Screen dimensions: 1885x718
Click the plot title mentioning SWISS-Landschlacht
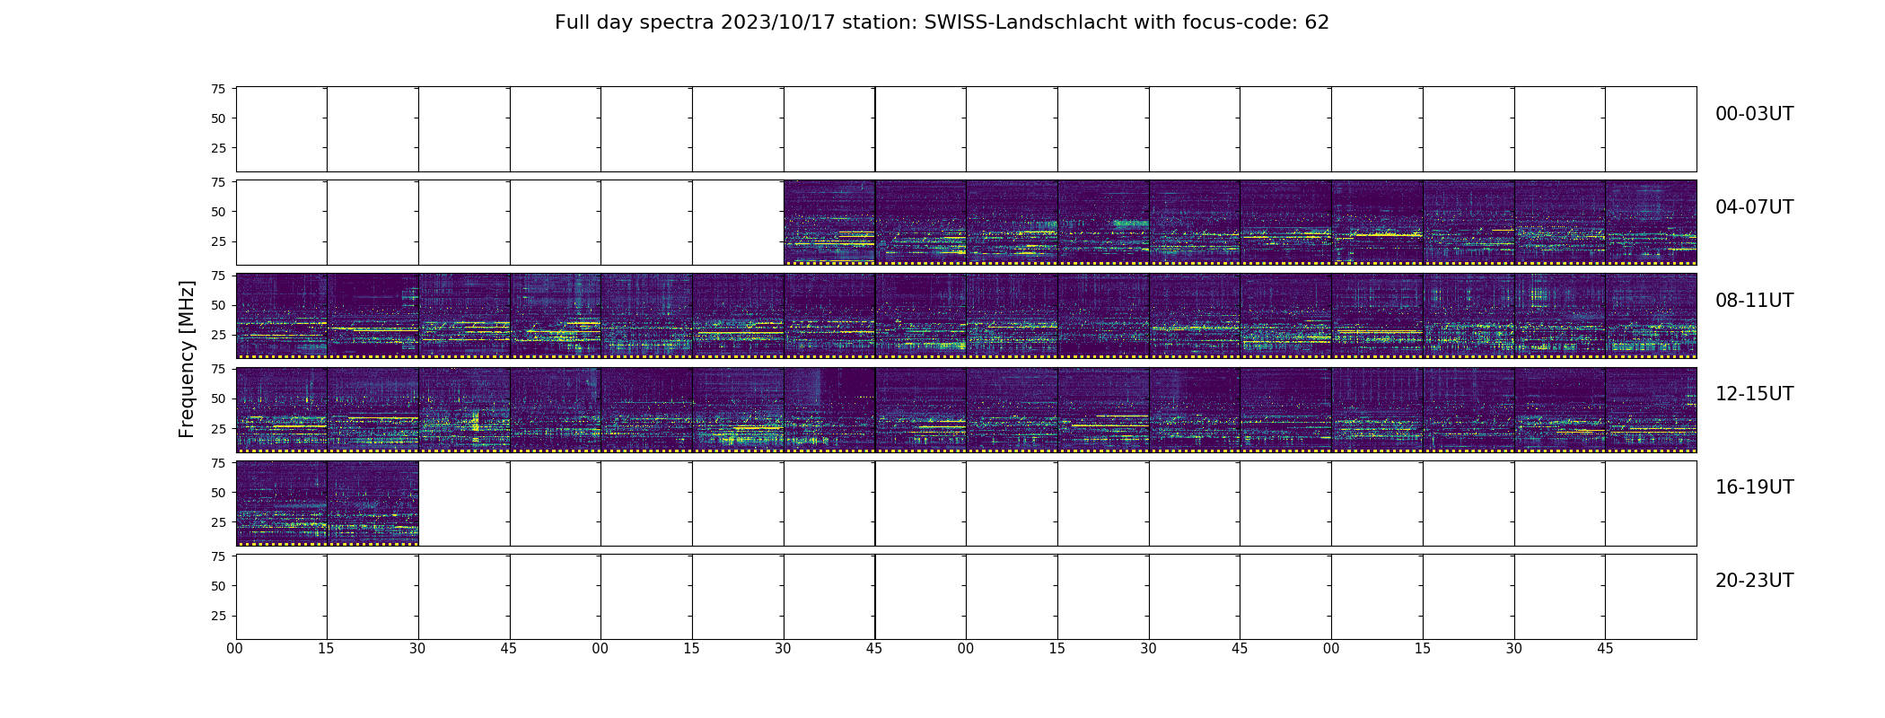pyautogui.click(x=942, y=22)
